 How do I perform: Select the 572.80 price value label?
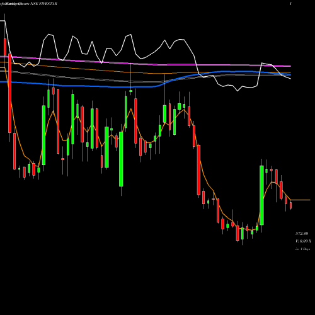point(302,234)
